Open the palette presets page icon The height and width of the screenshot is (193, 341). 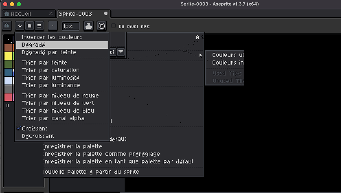29,26
